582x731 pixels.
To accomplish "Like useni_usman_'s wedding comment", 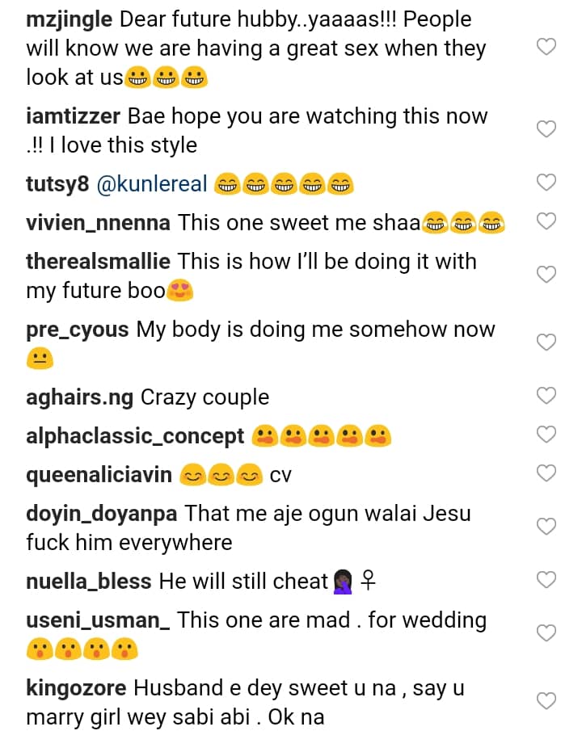I will (x=547, y=632).
